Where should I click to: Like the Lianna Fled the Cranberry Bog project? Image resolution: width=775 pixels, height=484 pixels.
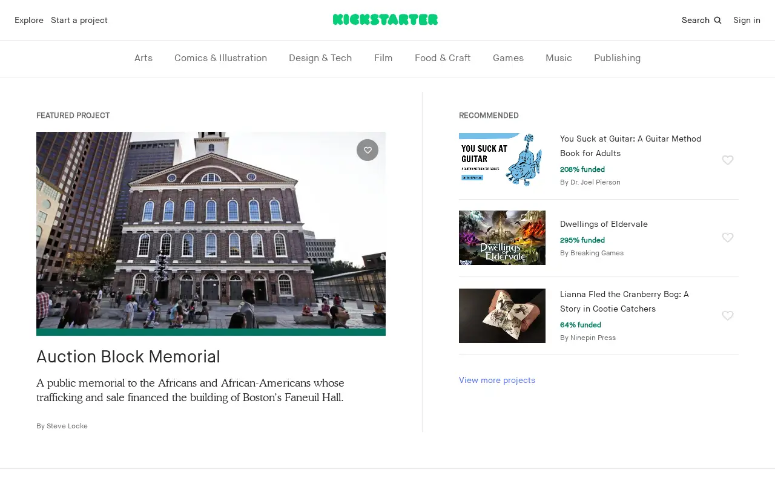point(728,316)
